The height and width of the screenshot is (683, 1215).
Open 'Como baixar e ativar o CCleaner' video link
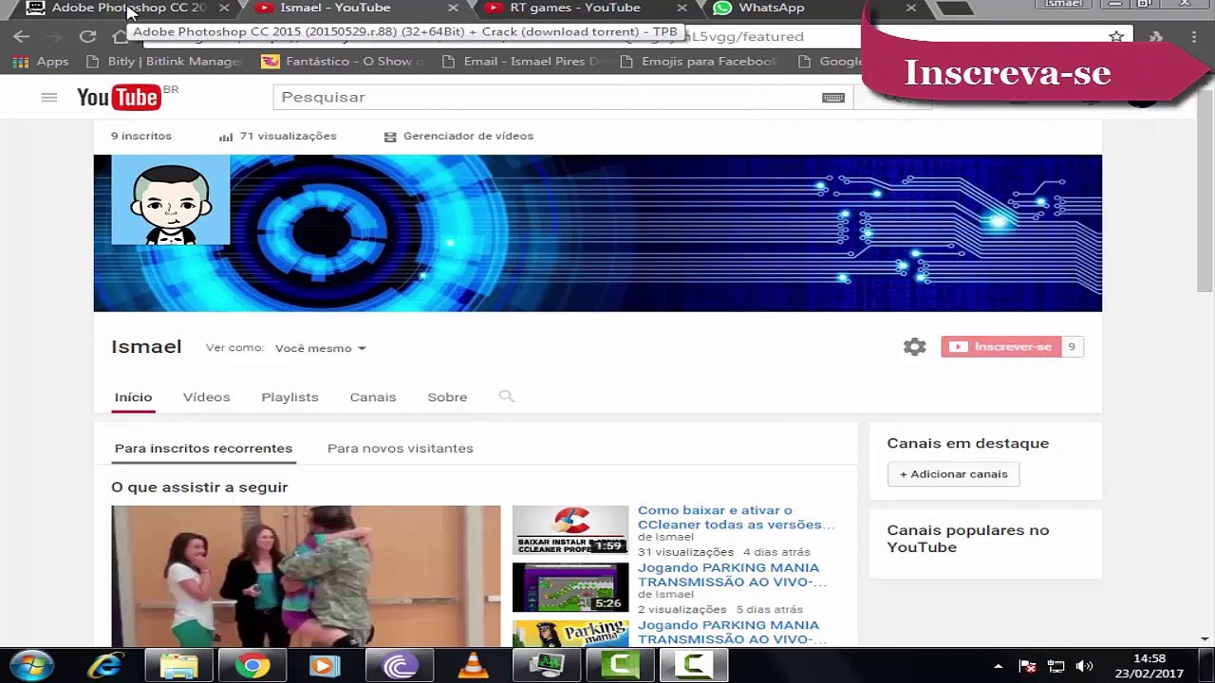pyautogui.click(x=736, y=517)
